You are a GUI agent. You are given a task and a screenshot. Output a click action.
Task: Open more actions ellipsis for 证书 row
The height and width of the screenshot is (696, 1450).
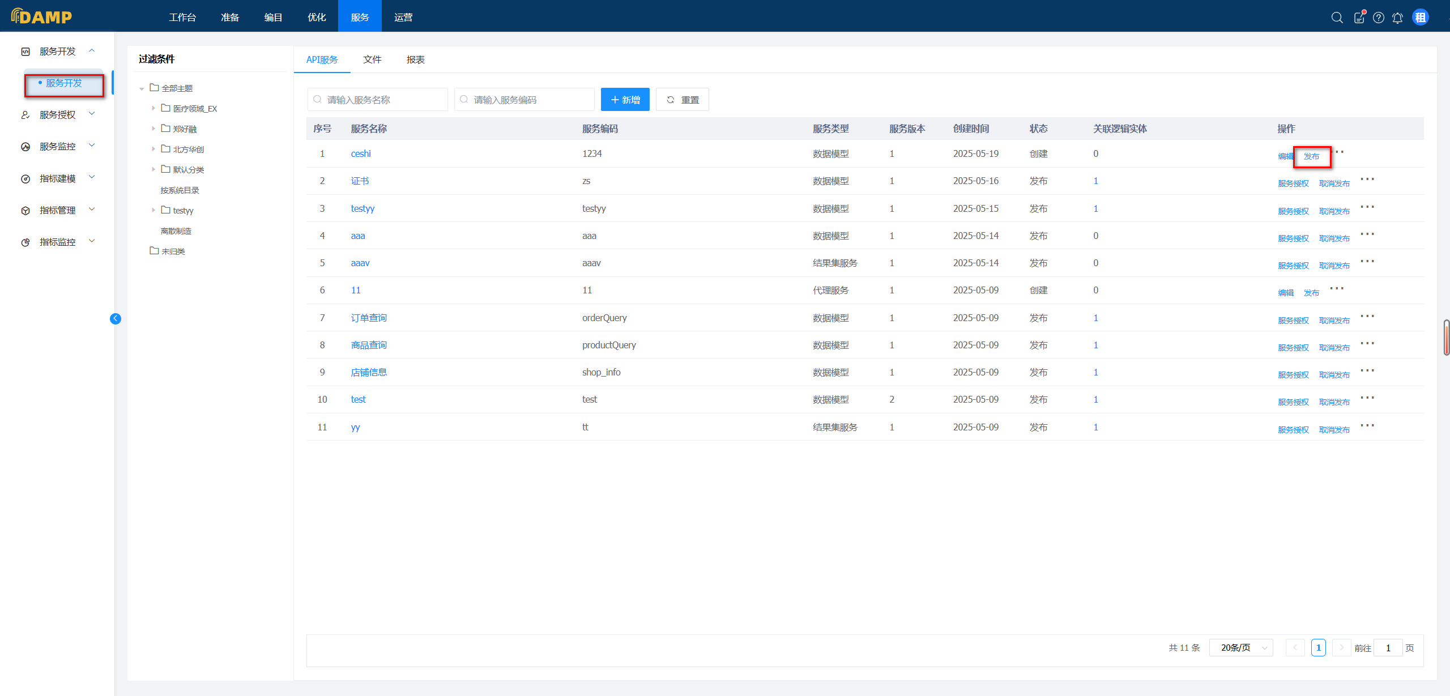click(1367, 180)
